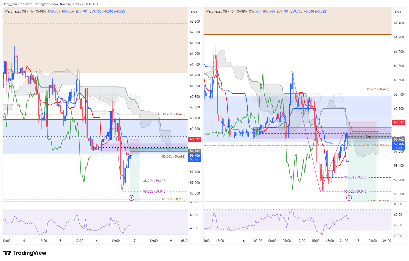Screen dimensions: 409x261
Task: Open the USD currency selector on the 1h chart
Action: click(194, 12)
